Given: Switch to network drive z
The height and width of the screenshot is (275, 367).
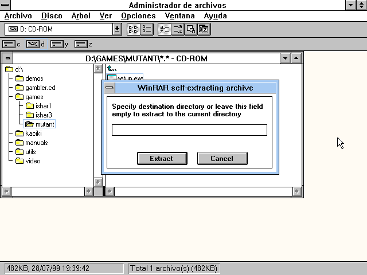Looking at the screenshot, I should click(80, 44).
